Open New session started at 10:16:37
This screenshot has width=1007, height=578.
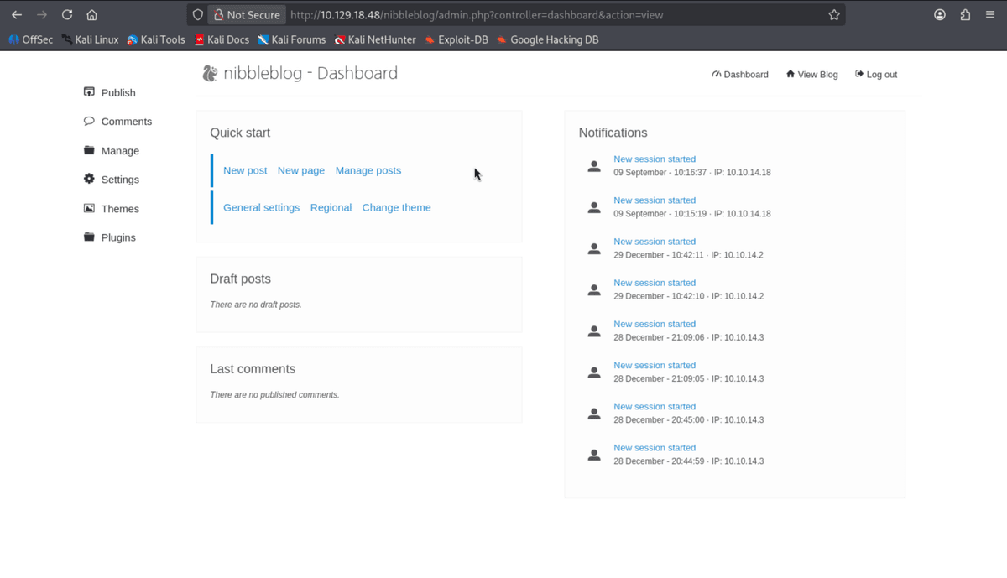pos(655,159)
